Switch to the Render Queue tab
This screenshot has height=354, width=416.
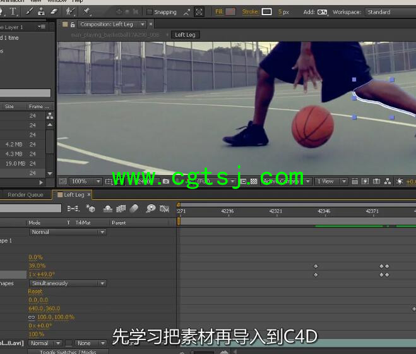[25, 195]
